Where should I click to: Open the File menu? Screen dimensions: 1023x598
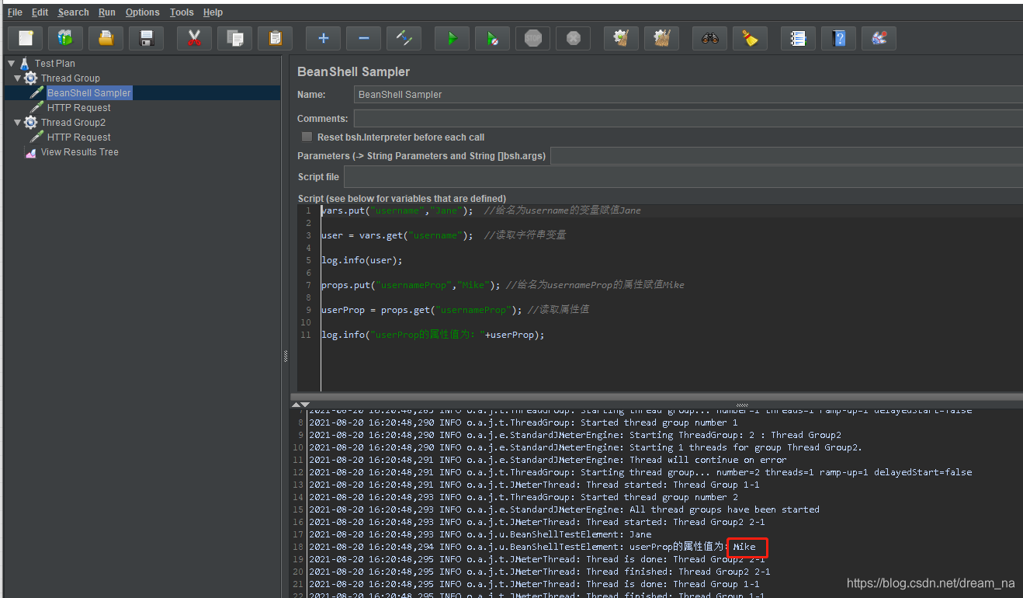[x=15, y=12]
